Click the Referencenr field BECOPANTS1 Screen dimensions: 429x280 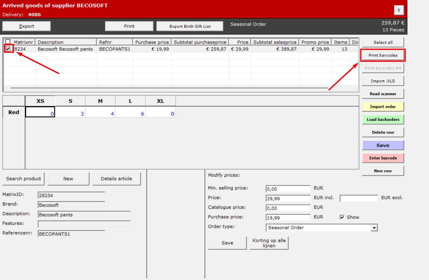(x=71, y=234)
